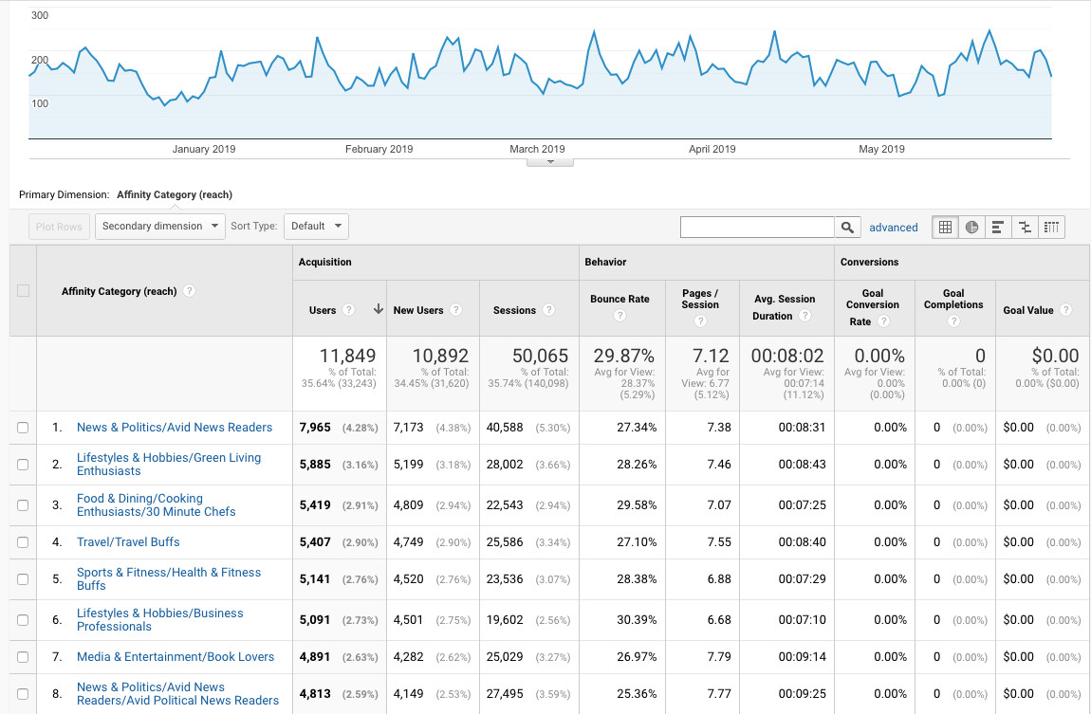The image size is (1091, 714).
Task: Open the advanced filter link
Action: (893, 228)
